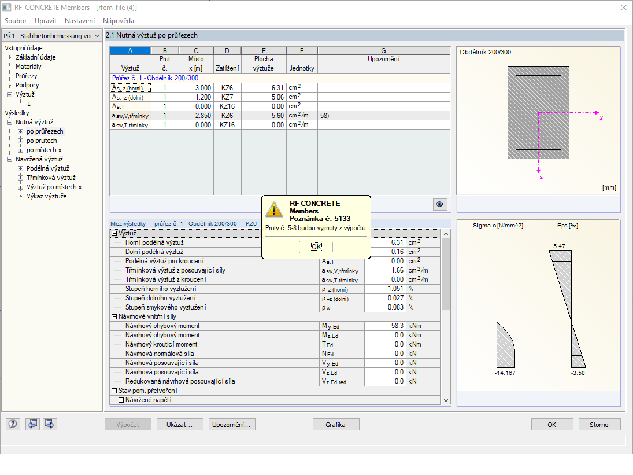Screen dimensions: 633x475
Task: Click the warning icon in the message box
Action: coord(273,208)
